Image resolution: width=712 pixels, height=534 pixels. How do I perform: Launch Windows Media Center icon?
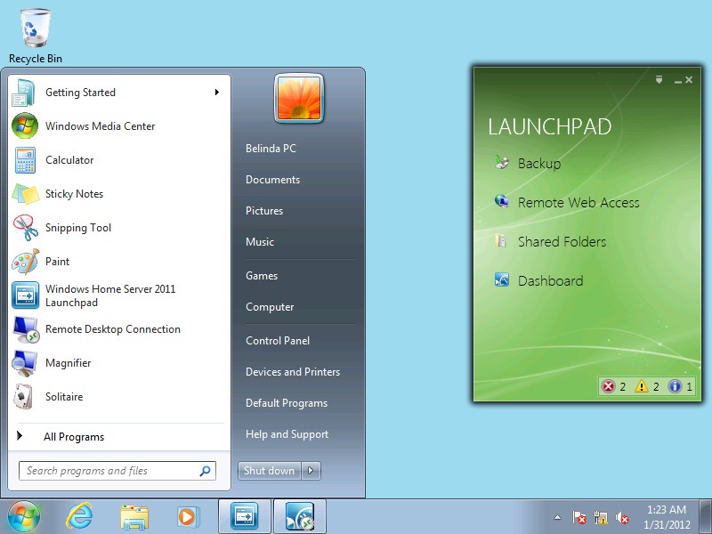click(x=25, y=125)
